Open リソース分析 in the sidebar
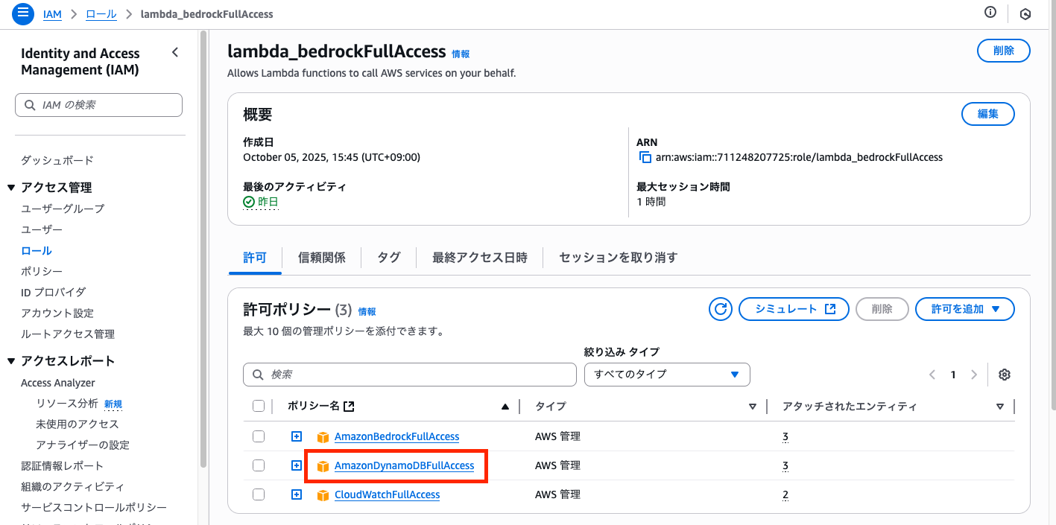This screenshot has width=1056, height=525. (67, 404)
